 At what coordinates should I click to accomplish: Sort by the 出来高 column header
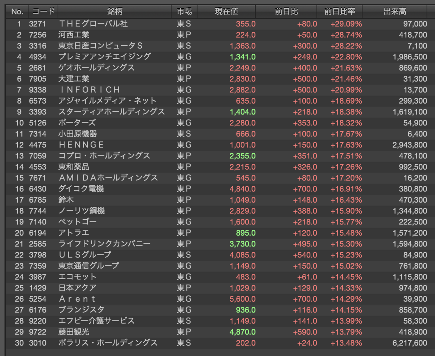pos(395,12)
